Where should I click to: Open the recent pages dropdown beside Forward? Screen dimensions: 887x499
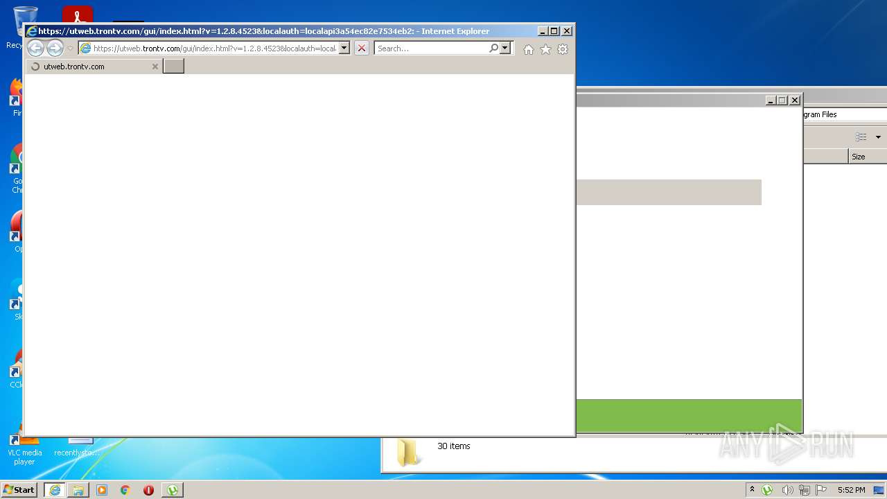tap(70, 49)
